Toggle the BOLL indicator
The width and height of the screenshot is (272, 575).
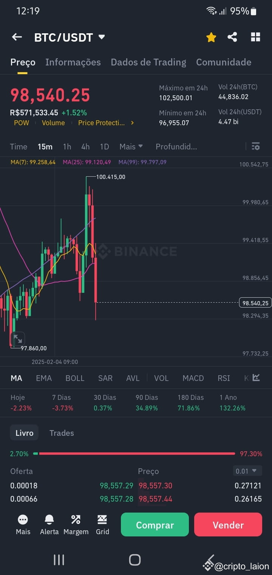75,378
